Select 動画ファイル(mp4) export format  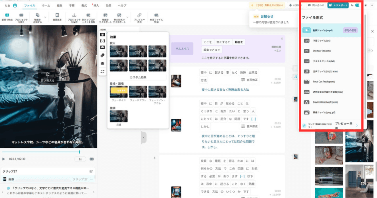click(x=331, y=30)
